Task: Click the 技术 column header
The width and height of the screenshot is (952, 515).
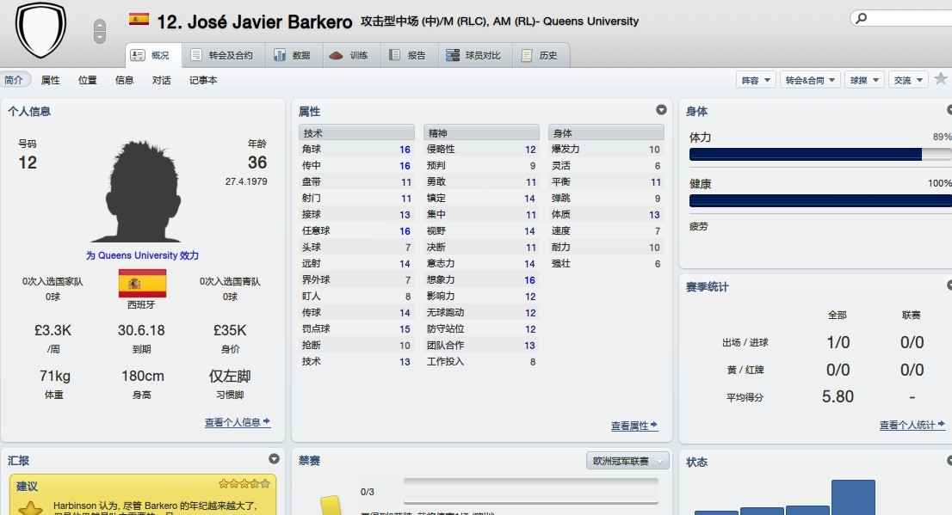Action: [x=356, y=133]
